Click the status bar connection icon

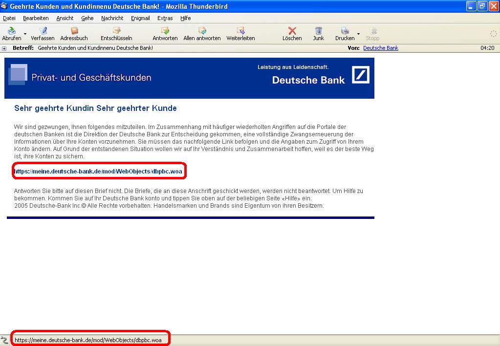point(4,340)
